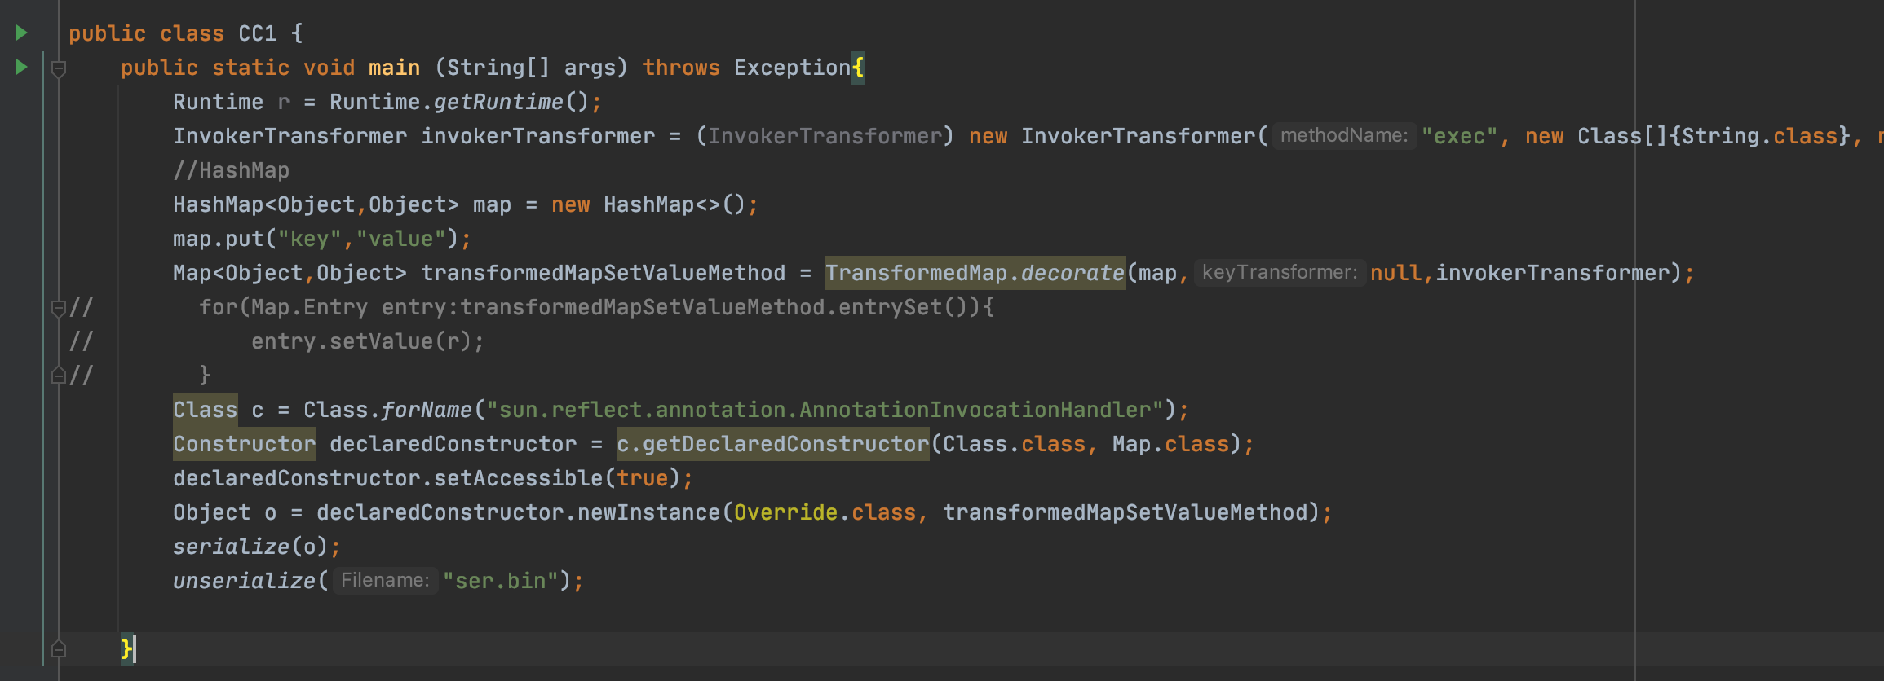Image resolution: width=1884 pixels, height=681 pixels.
Task: Click the methodName parameter hint
Action: point(1344,135)
